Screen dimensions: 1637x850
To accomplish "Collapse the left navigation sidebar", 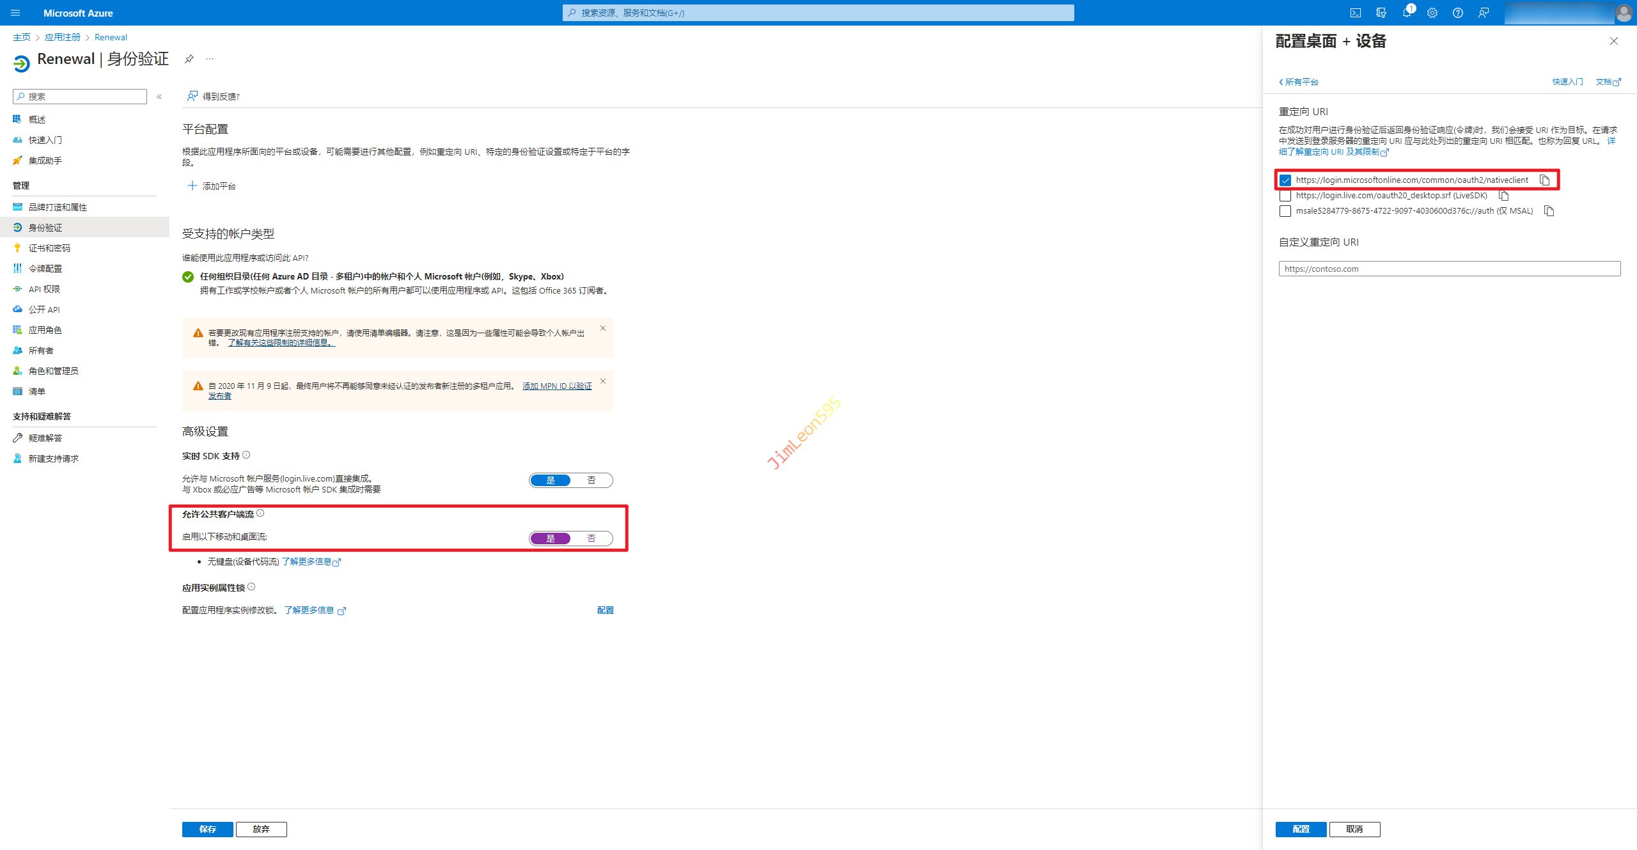I will [159, 97].
